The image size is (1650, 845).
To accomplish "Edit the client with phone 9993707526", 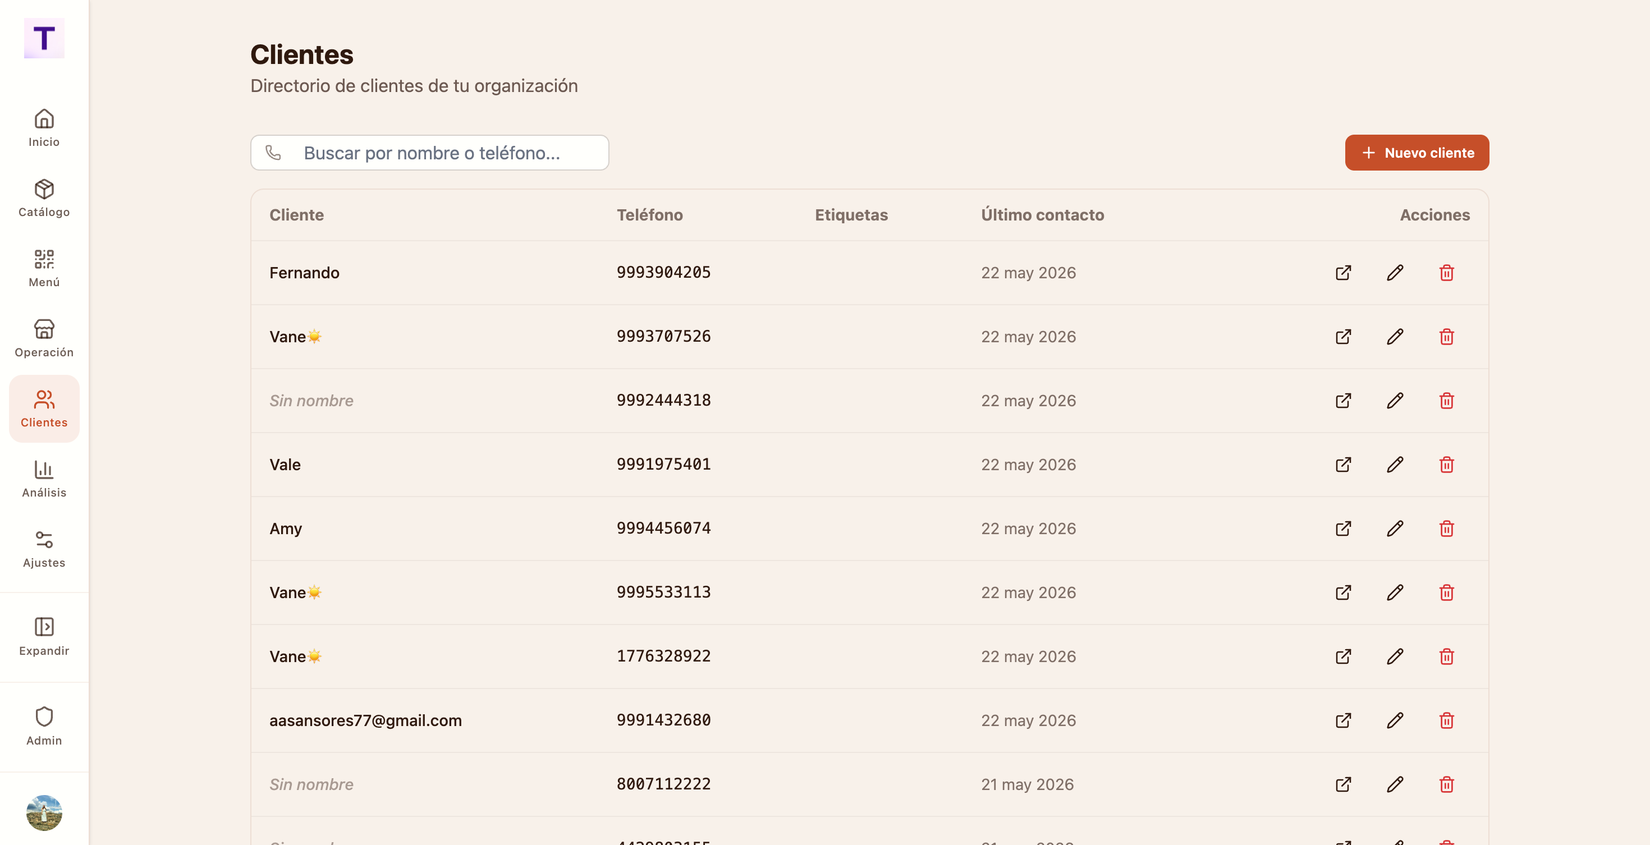I will tap(1395, 337).
